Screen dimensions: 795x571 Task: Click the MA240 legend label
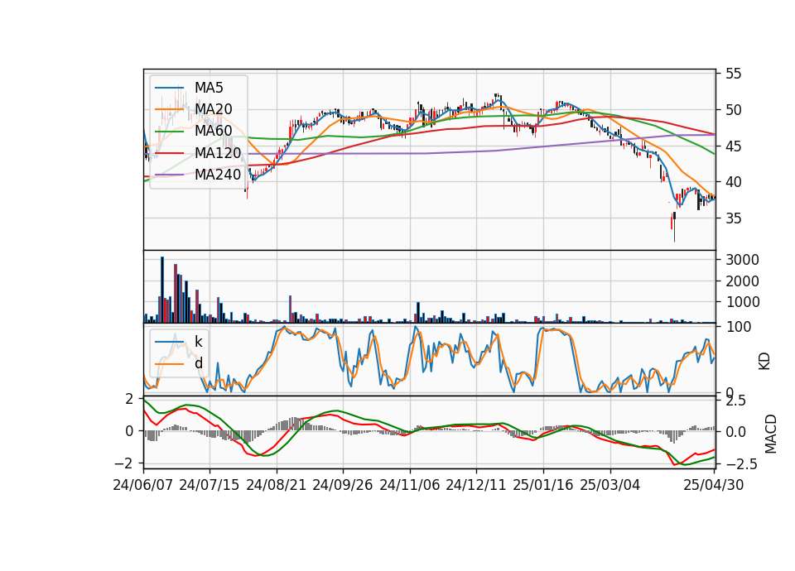[218, 175]
